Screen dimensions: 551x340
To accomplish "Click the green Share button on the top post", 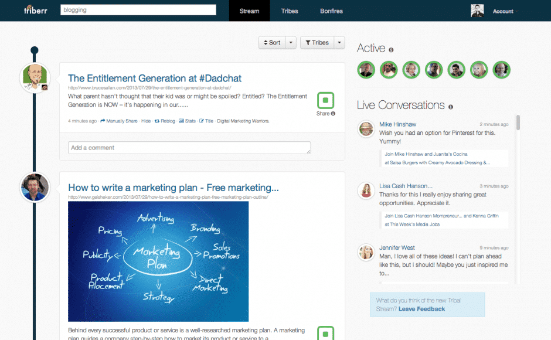I will coord(326,101).
